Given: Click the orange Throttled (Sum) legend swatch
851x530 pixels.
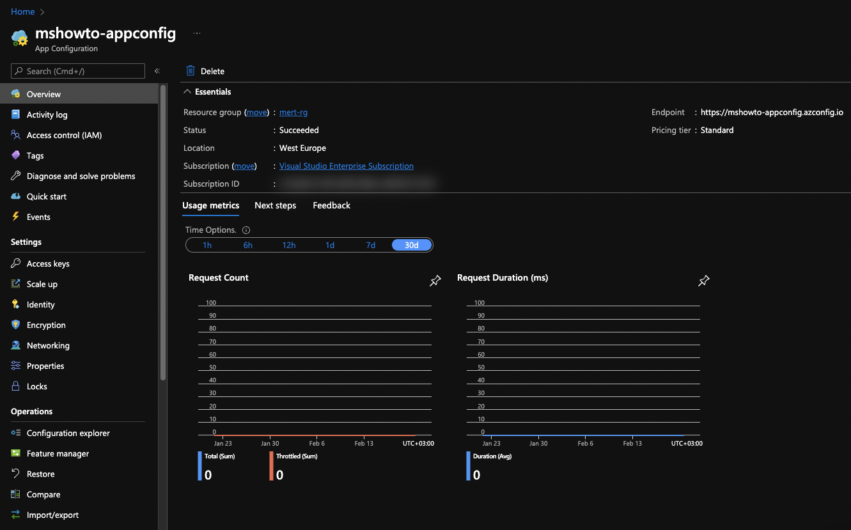Looking at the screenshot, I should point(272,466).
